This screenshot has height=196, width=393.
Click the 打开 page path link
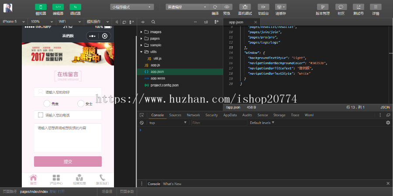61,192
